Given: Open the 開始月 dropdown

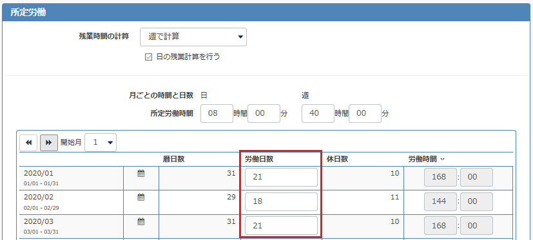Looking at the screenshot, I should pyautogui.click(x=101, y=143).
